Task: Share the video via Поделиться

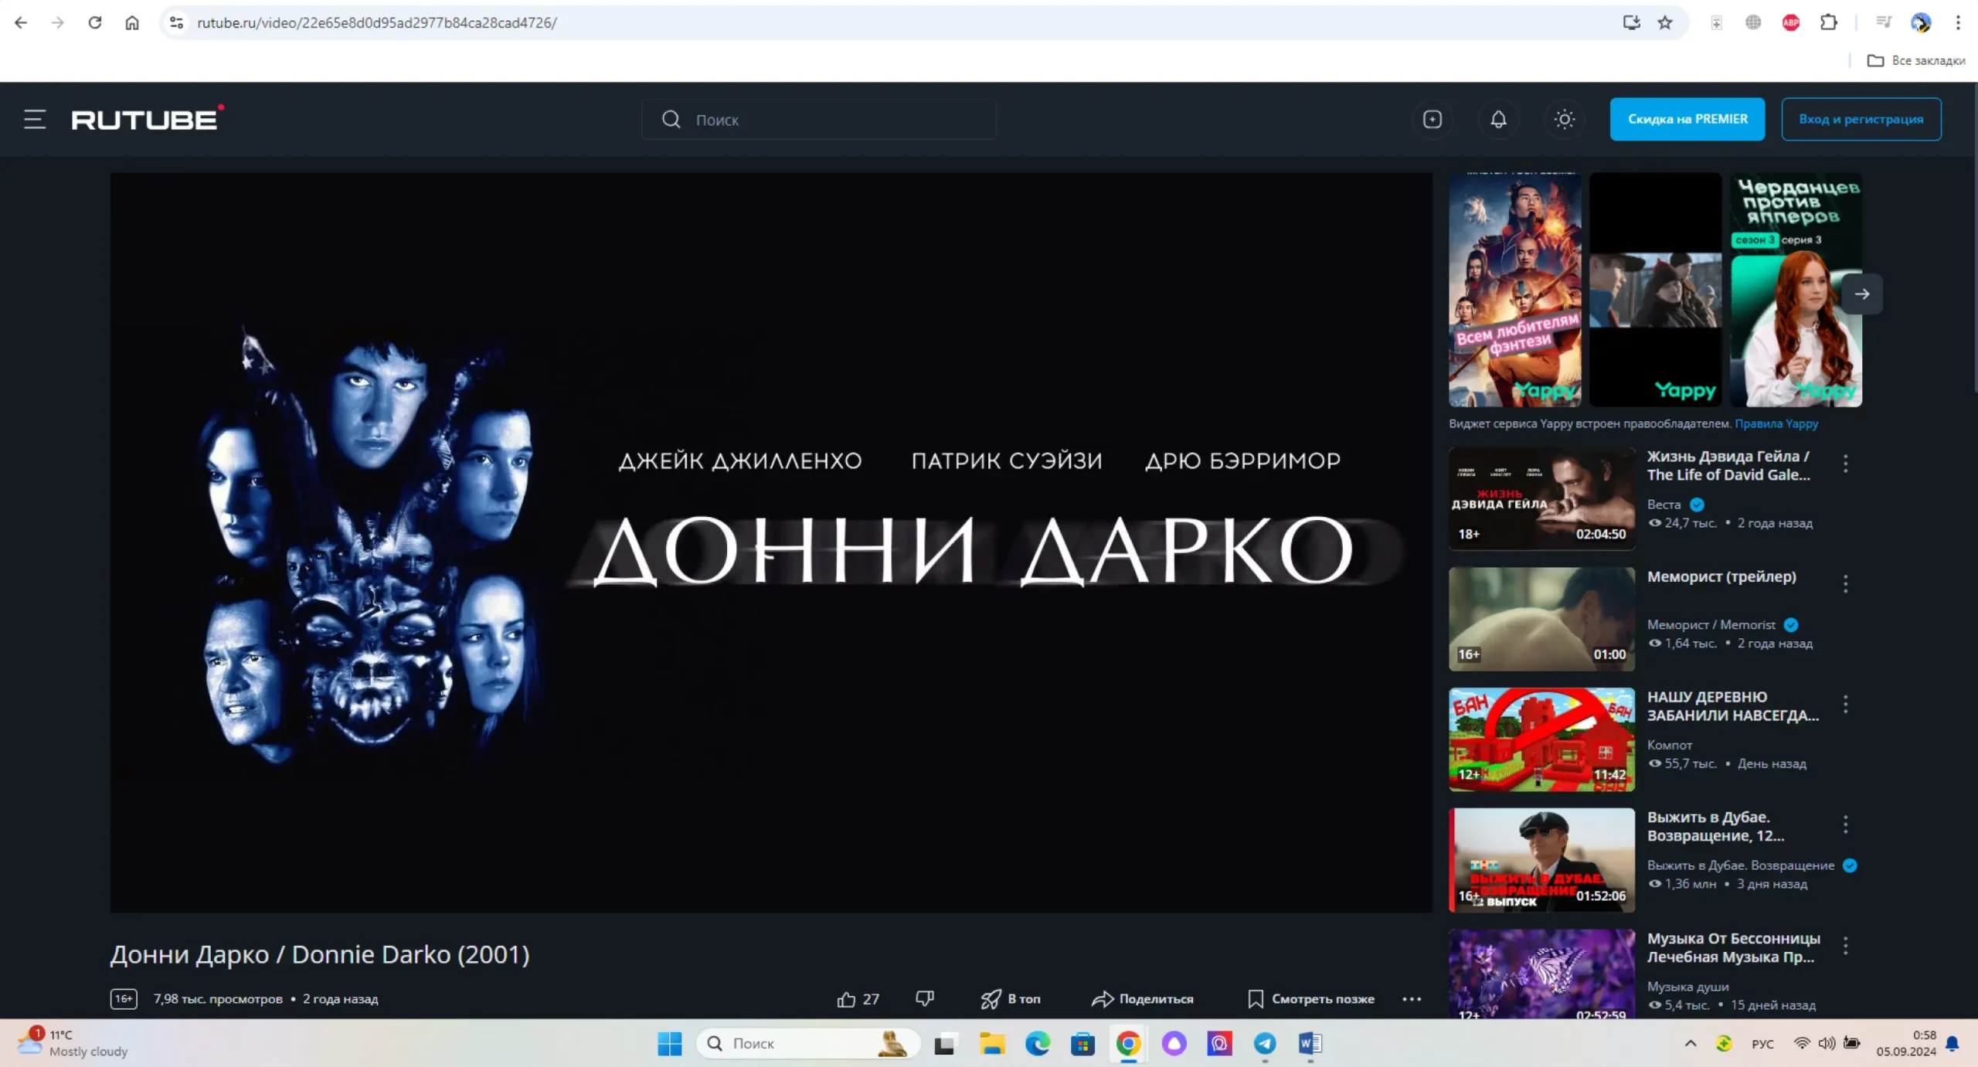Action: [x=1143, y=999]
